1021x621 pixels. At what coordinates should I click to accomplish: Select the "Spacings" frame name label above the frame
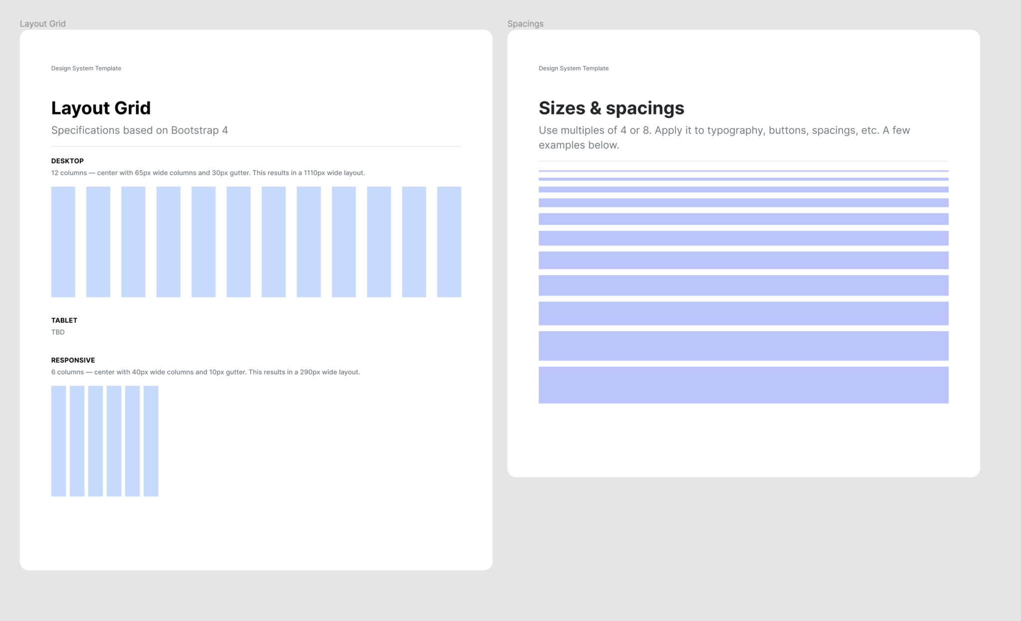tap(525, 23)
